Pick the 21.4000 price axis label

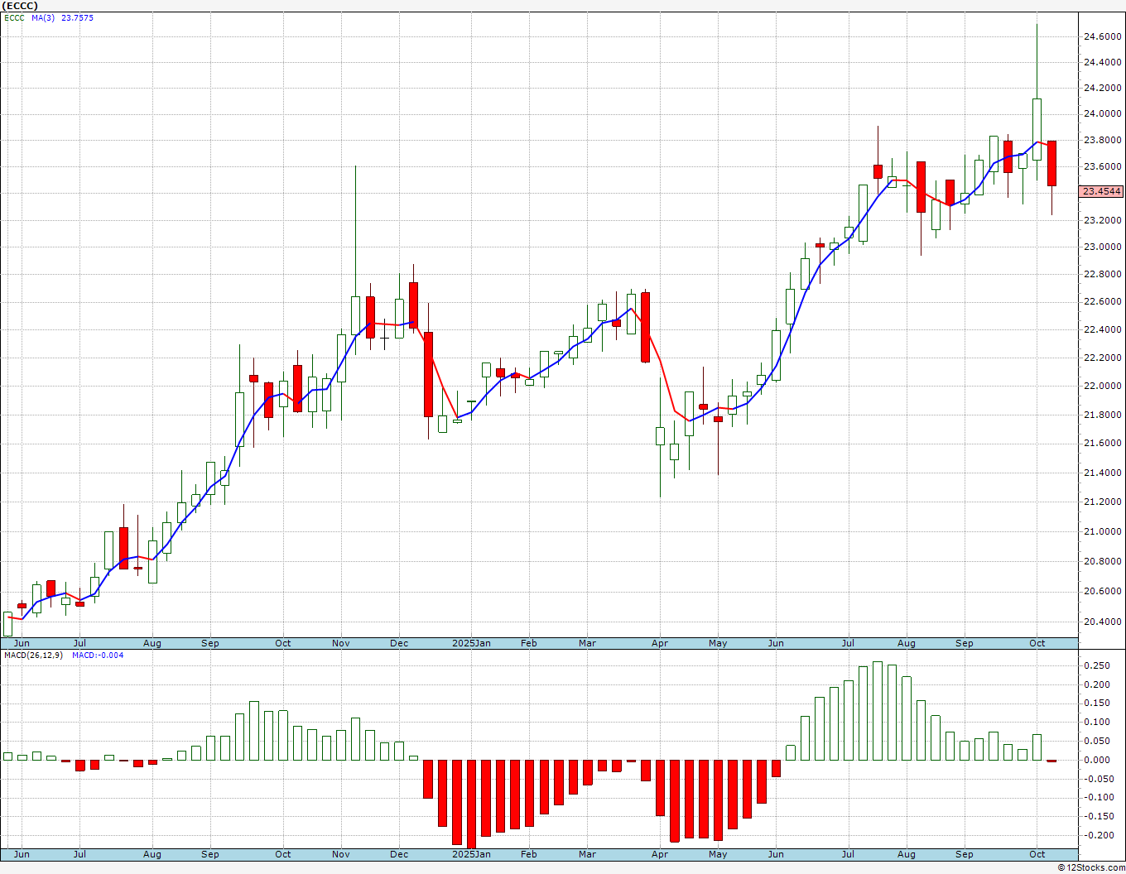click(x=1102, y=473)
